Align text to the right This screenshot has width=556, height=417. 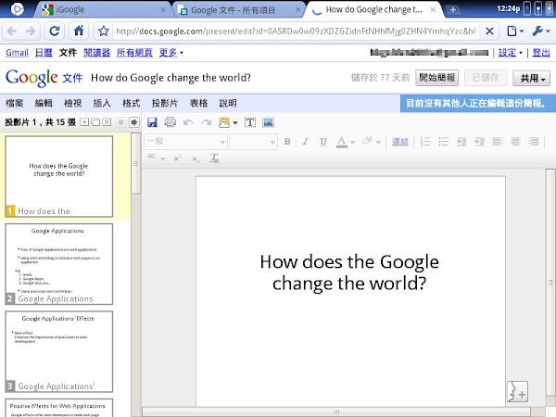[534, 142]
